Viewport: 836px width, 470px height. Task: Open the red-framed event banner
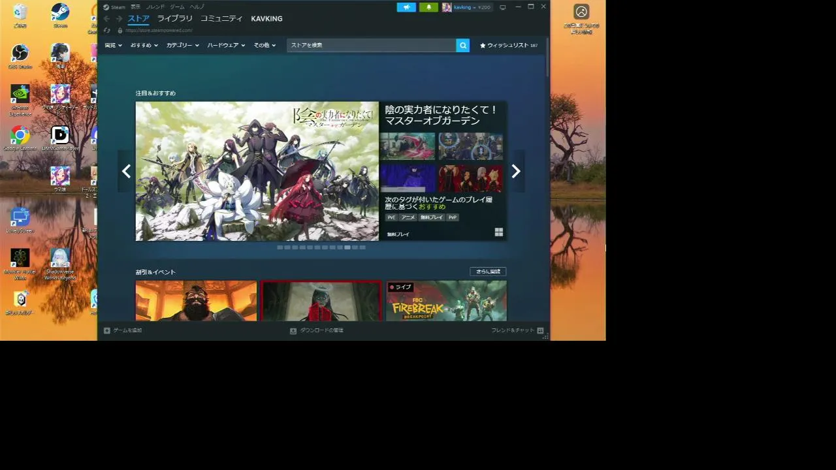tap(321, 301)
